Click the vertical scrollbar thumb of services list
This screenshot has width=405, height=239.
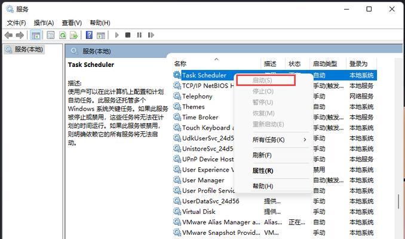[x=398, y=201]
